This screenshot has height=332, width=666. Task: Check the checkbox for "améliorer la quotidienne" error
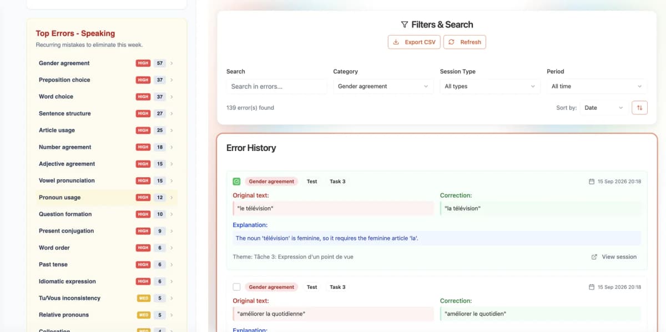coord(236,287)
